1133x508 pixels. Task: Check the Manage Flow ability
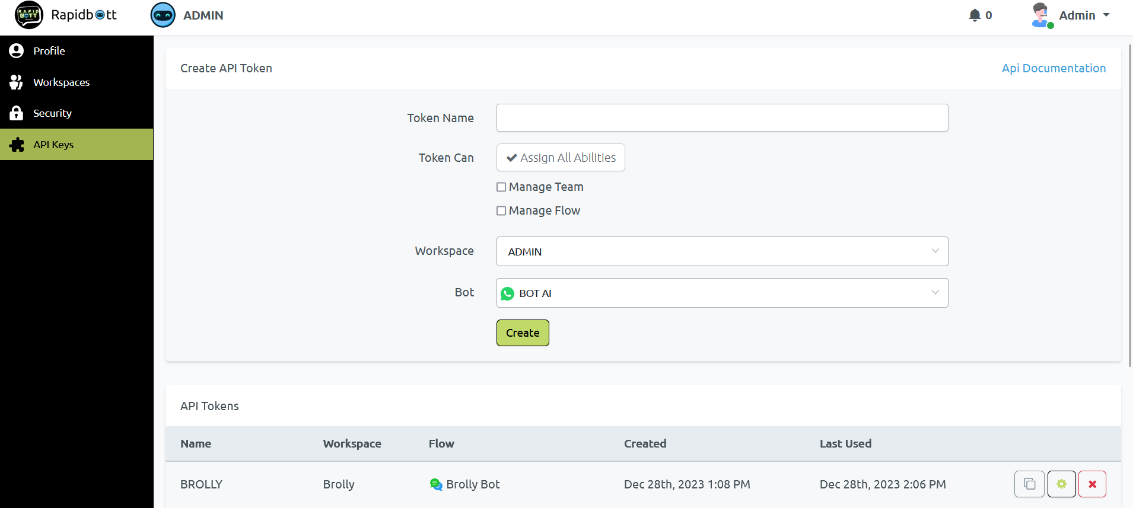[501, 211]
